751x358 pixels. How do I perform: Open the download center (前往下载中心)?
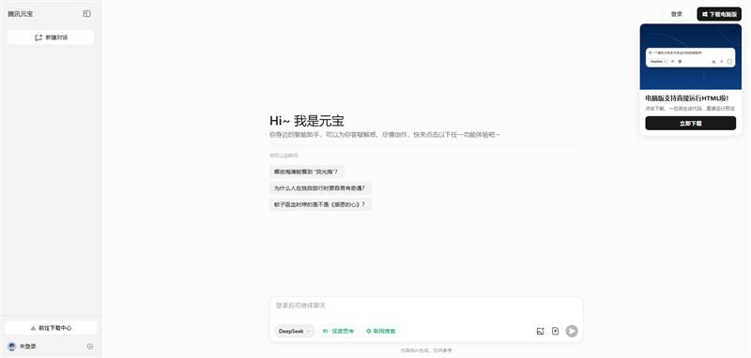click(51, 328)
